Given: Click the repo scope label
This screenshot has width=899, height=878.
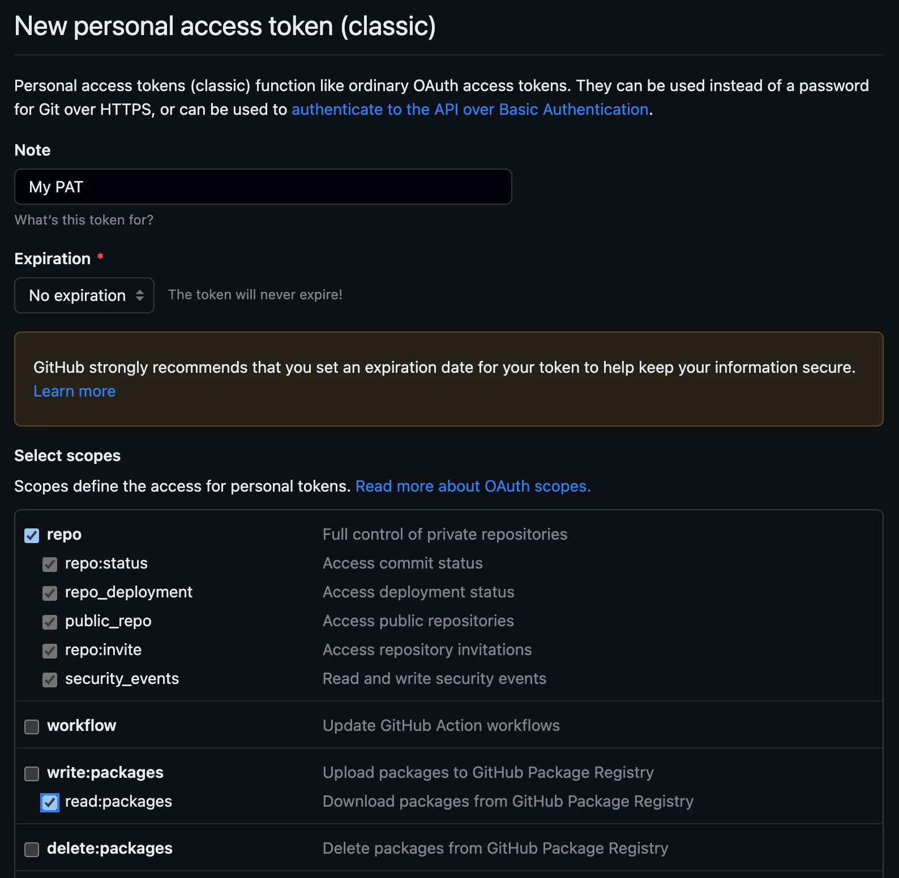Looking at the screenshot, I should pyautogui.click(x=64, y=534).
